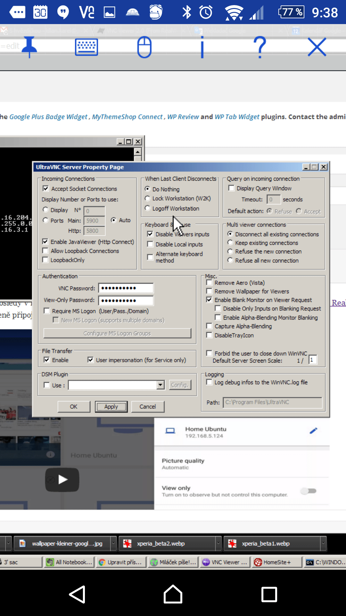The image size is (346, 616).
Task: Toggle File Transfer Enable checkbox
Action: pyautogui.click(x=47, y=360)
